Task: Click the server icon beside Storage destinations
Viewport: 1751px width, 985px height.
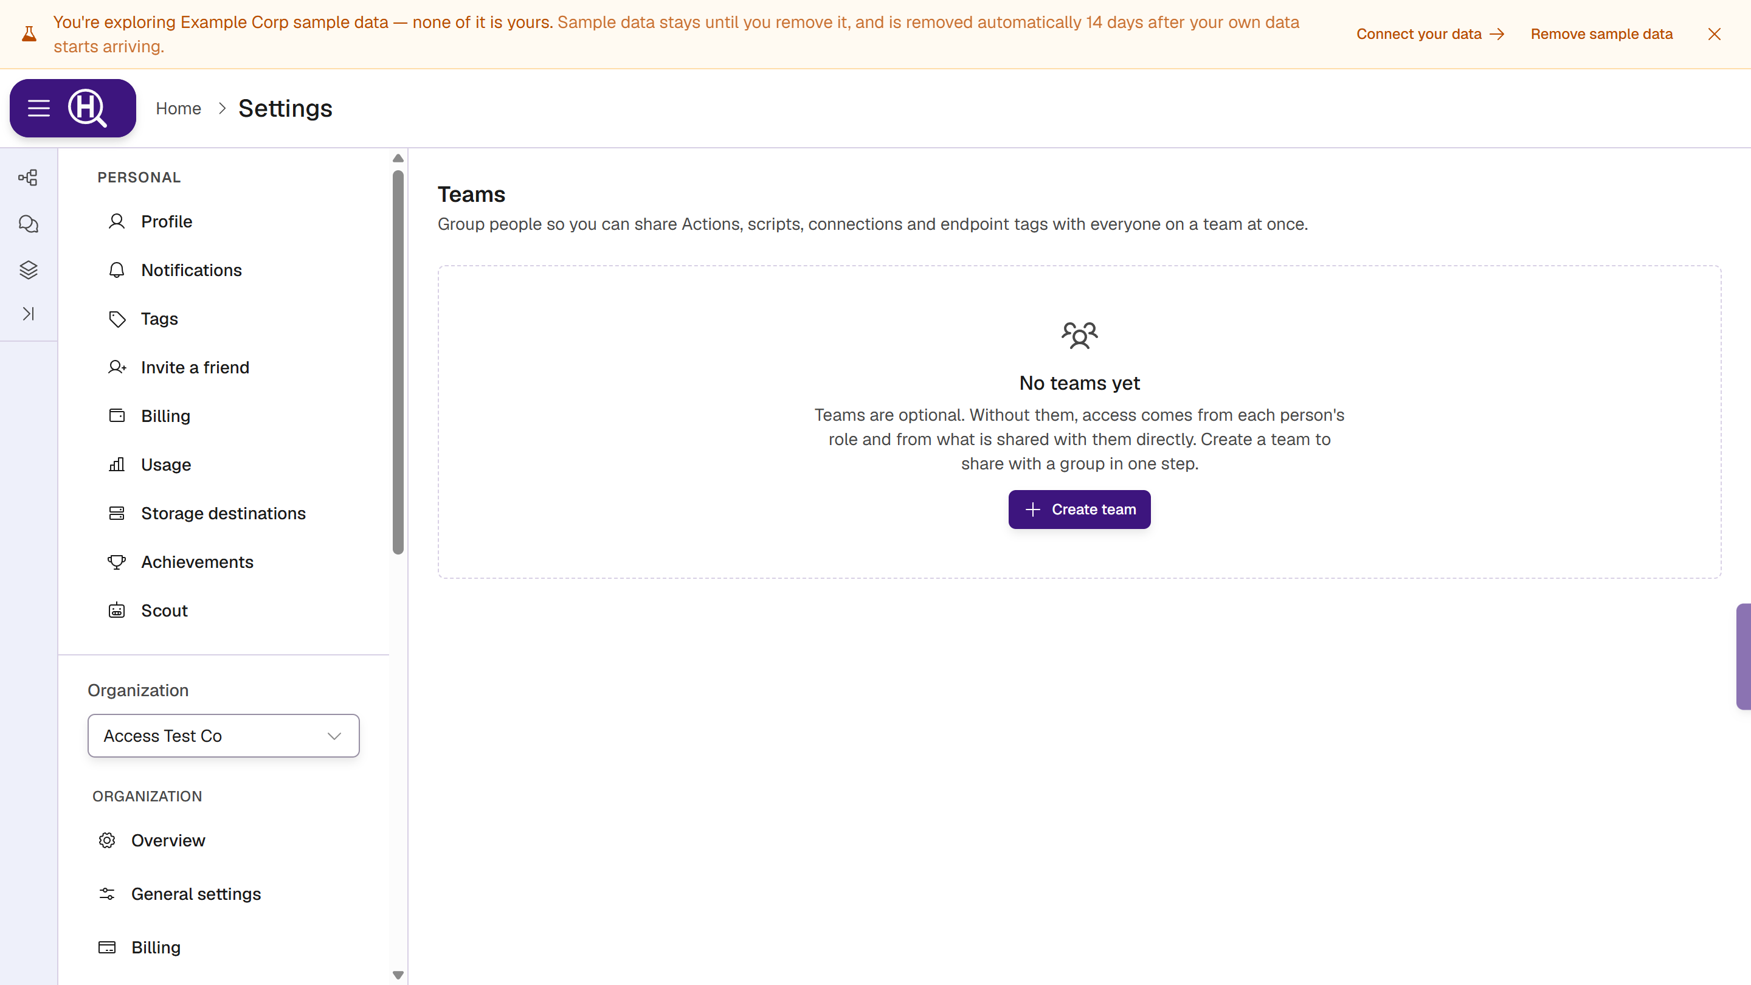Action: [x=117, y=513]
